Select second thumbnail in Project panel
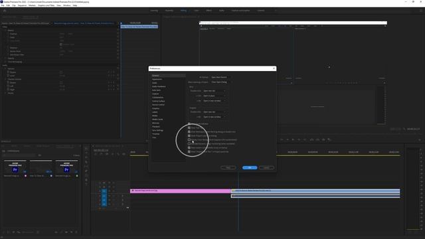The width and height of the screenshot is (425, 239). click(41, 167)
